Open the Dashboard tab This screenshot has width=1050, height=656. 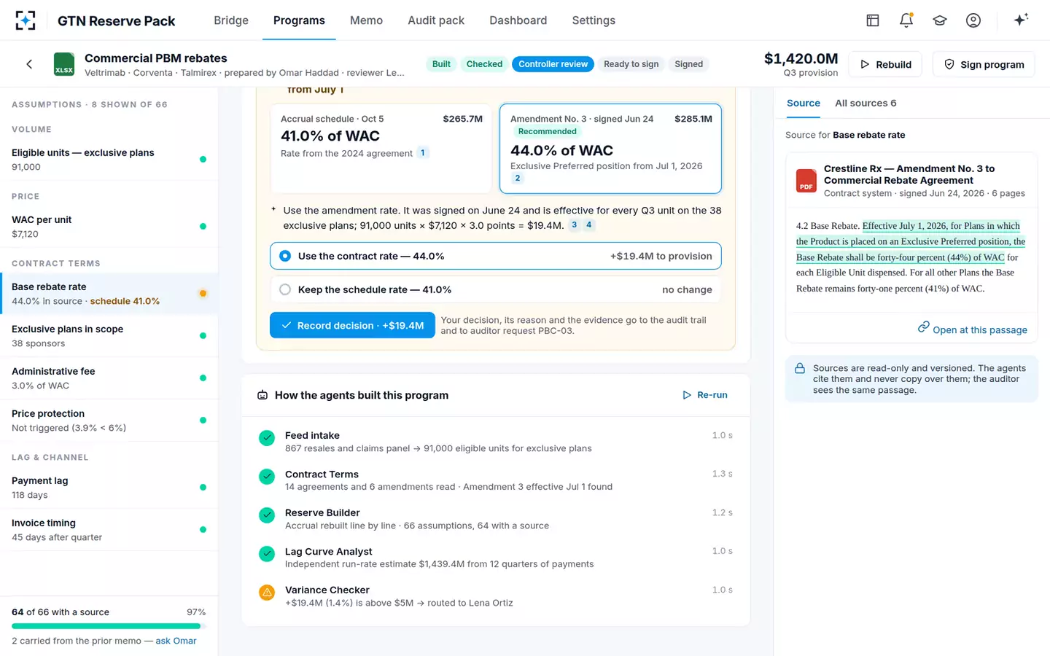(x=518, y=20)
